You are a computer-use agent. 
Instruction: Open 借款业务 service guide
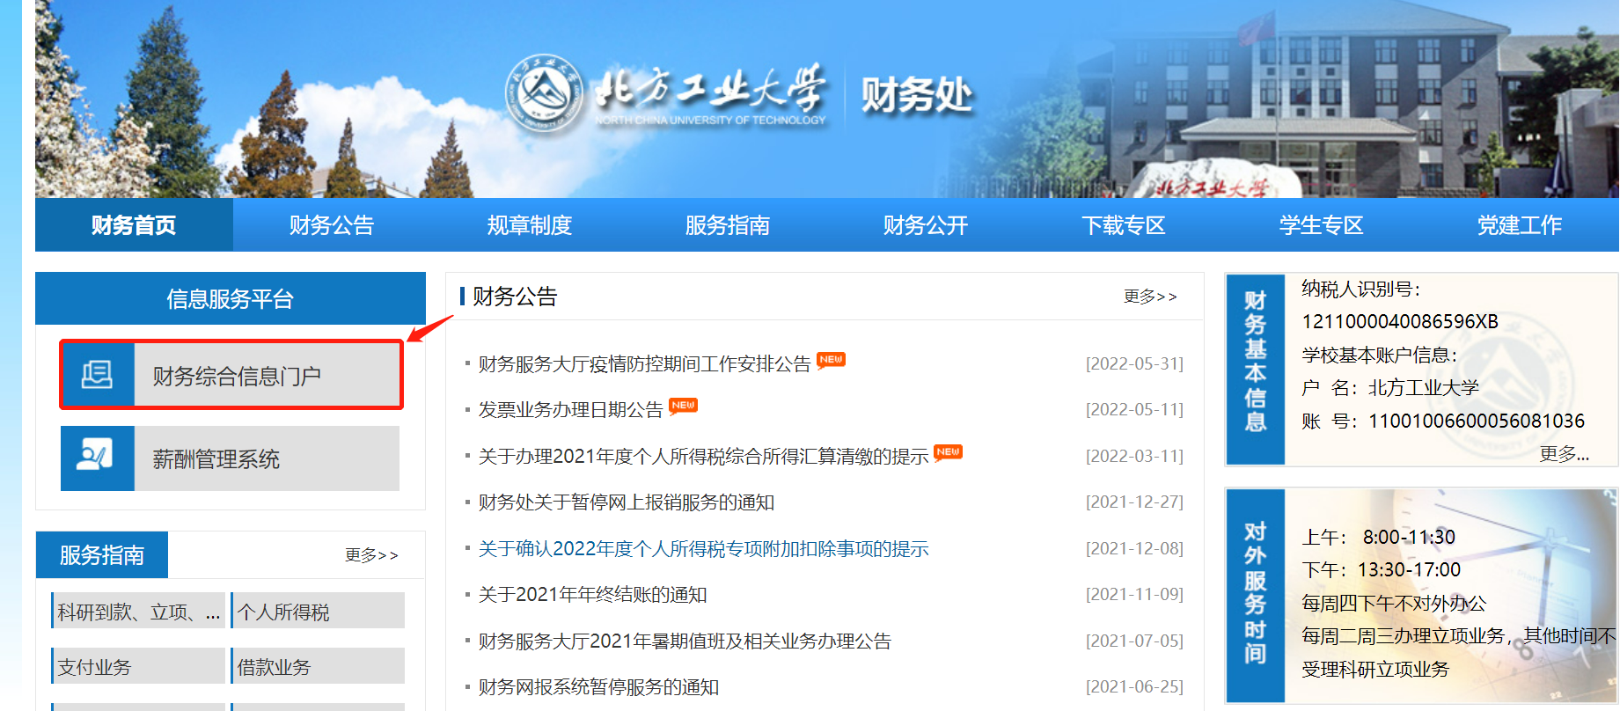pyautogui.click(x=275, y=668)
